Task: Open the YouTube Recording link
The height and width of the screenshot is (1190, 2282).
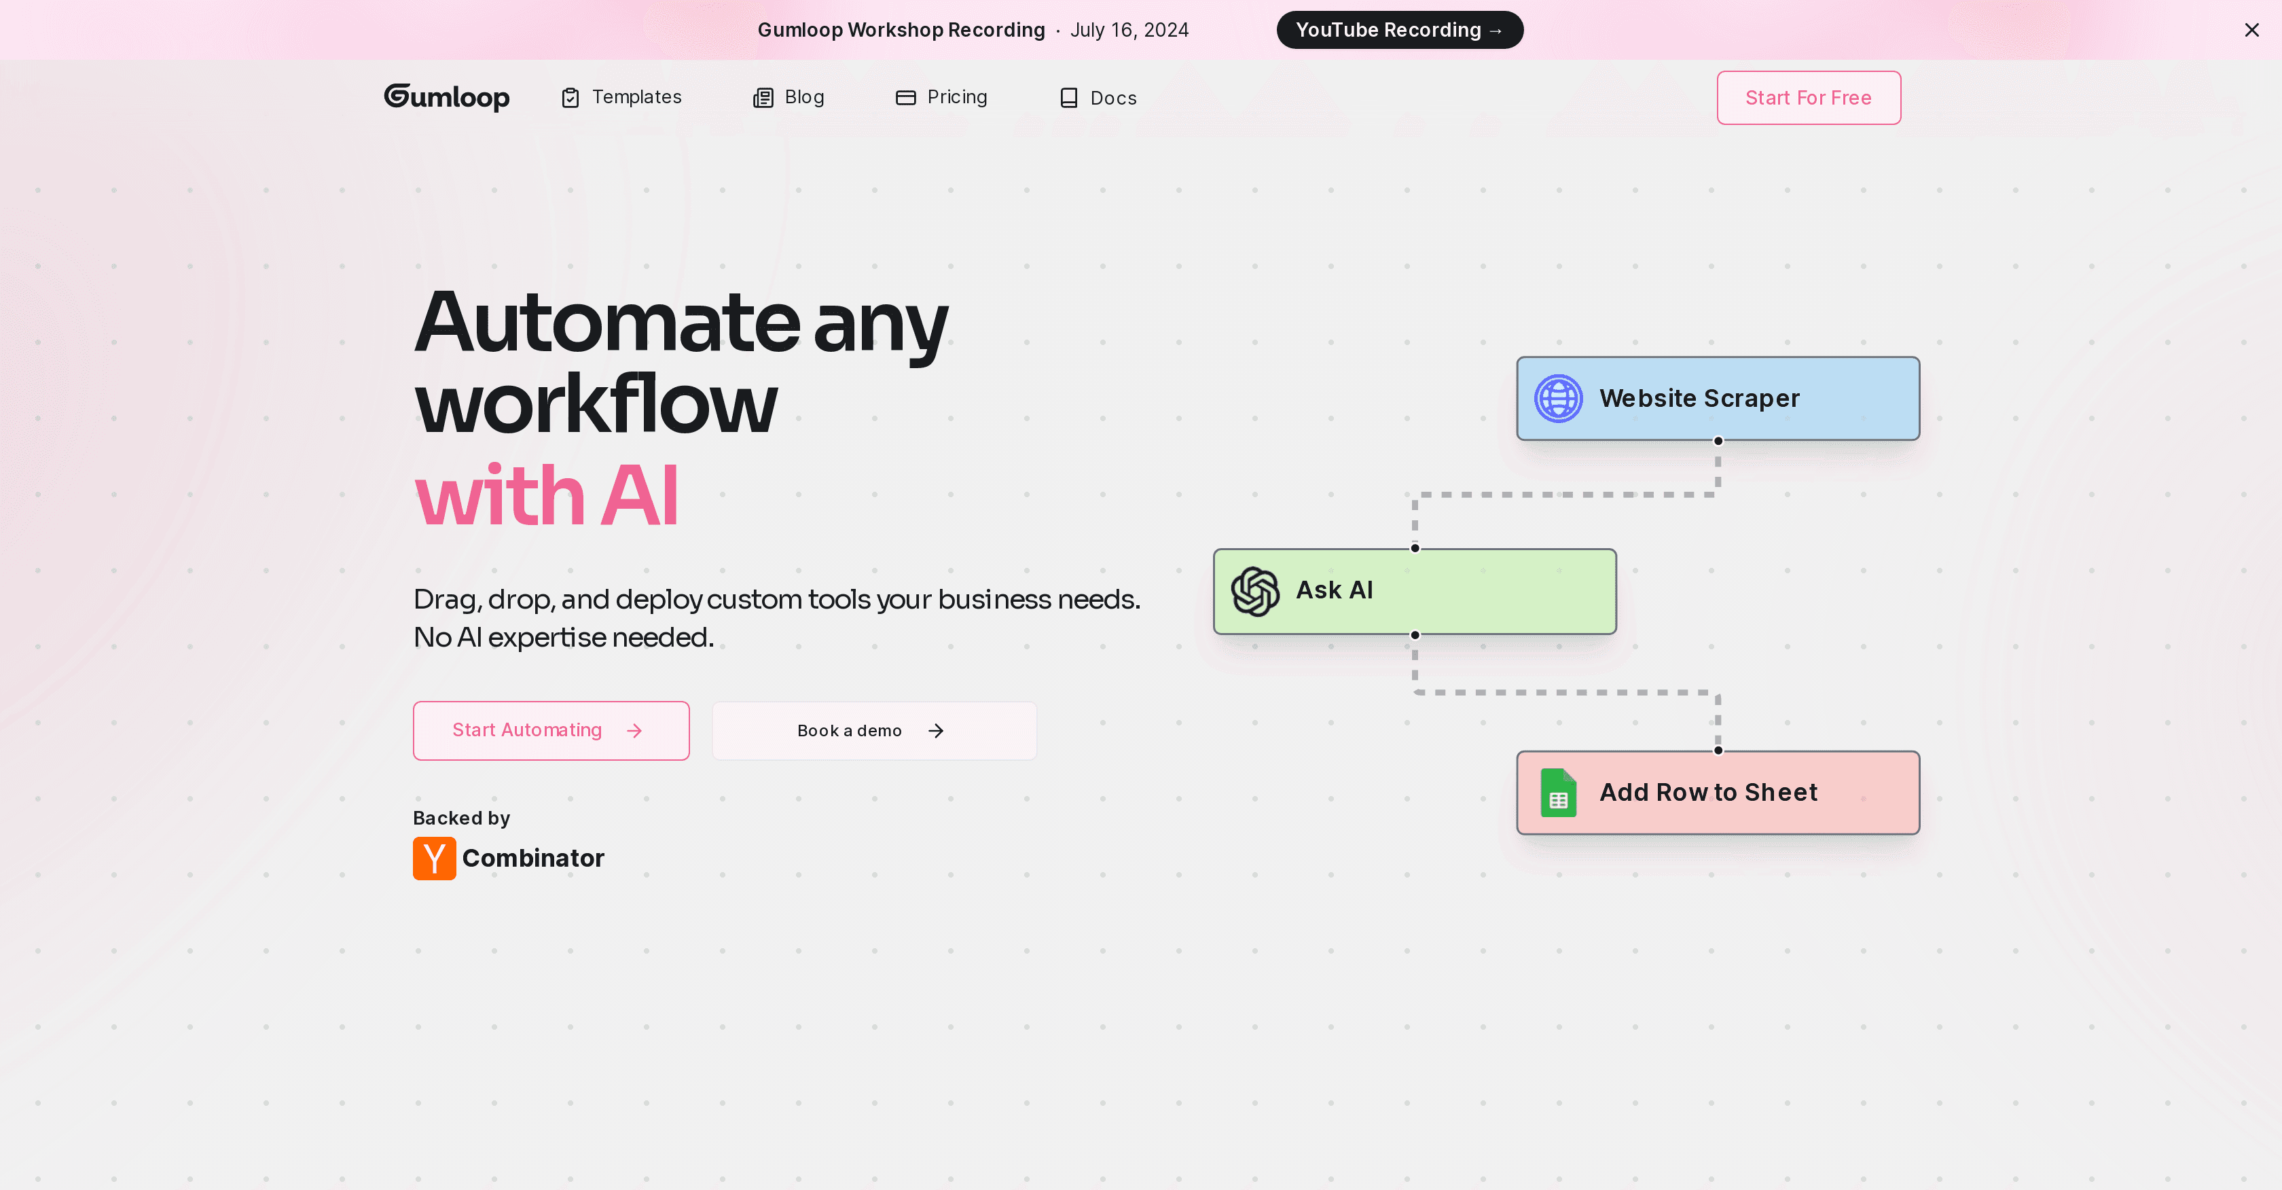Action: coord(1400,29)
